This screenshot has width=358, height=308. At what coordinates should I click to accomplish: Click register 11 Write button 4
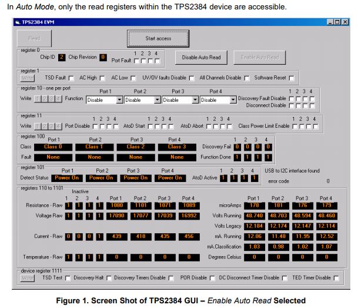point(58,126)
